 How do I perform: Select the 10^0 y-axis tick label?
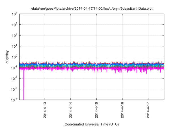click(x=15, y=57)
